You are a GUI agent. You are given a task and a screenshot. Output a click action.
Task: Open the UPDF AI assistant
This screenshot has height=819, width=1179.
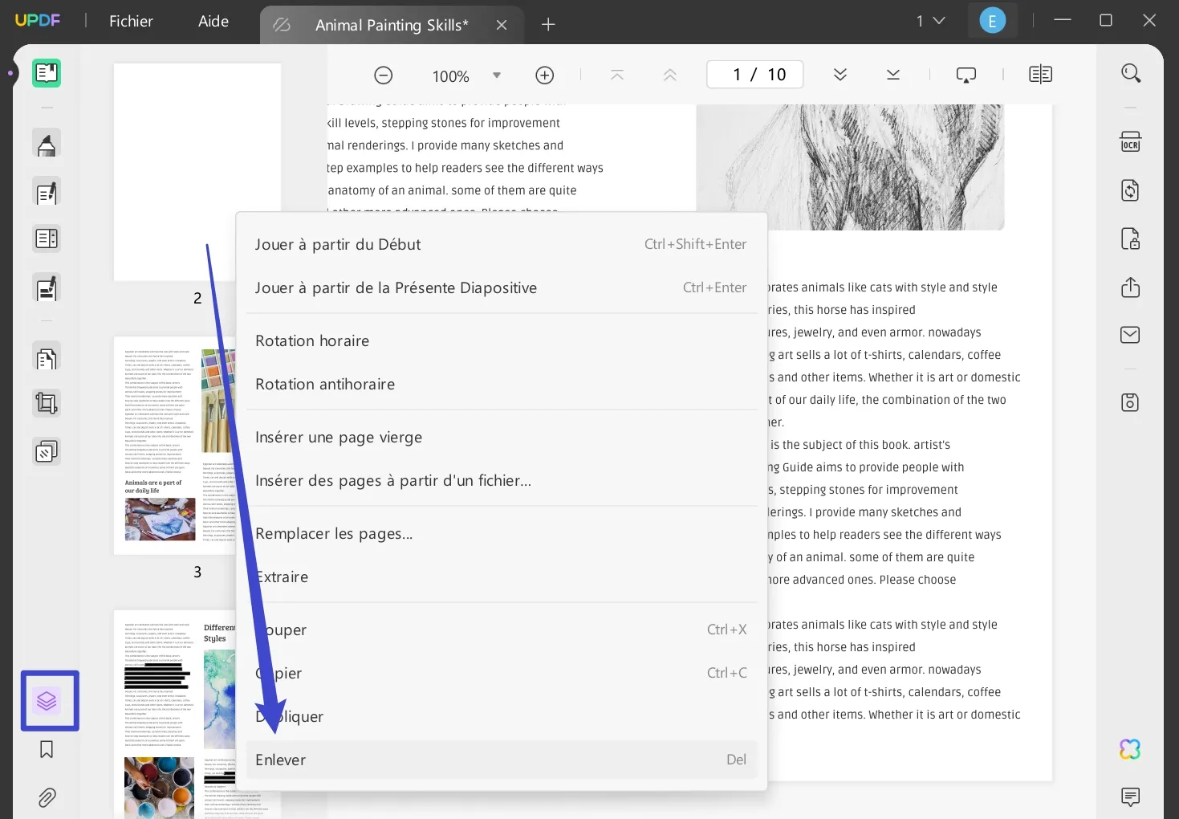[1129, 749]
